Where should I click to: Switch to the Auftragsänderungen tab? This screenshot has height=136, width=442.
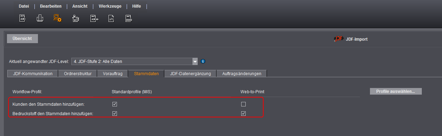pyautogui.click(x=242, y=73)
